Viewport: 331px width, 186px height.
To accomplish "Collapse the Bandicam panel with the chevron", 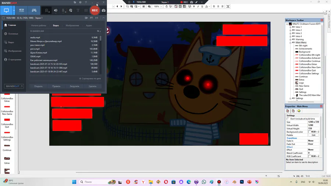I will (x=103, y=18).
